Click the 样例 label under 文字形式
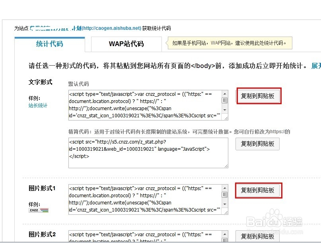The height and width of the screenshot is (243, 321). pos(34,98)
